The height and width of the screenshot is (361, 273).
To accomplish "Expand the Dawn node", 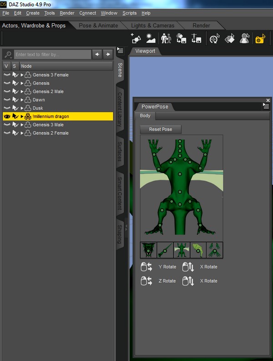I will pos(22,100).
